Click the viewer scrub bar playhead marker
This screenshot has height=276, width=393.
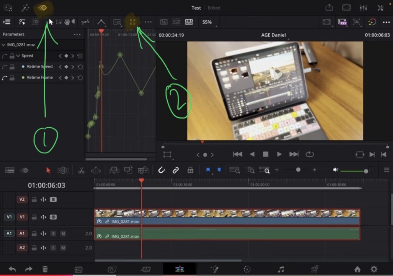pos(202,143)
